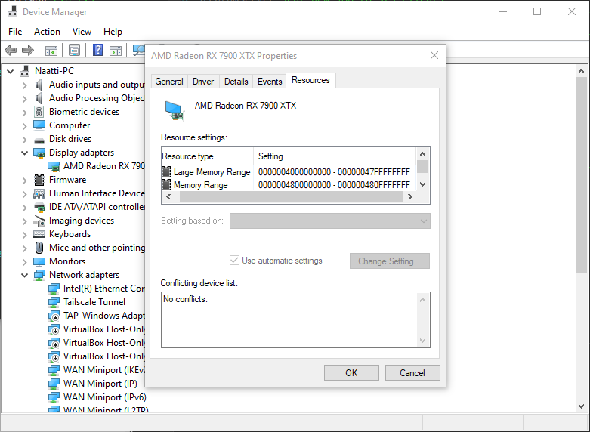Click the device tree scroll up arrow

581,71
